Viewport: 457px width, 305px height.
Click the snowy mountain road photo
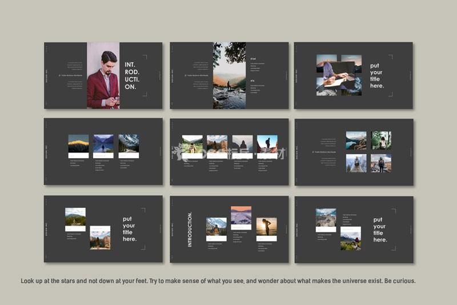129,143
